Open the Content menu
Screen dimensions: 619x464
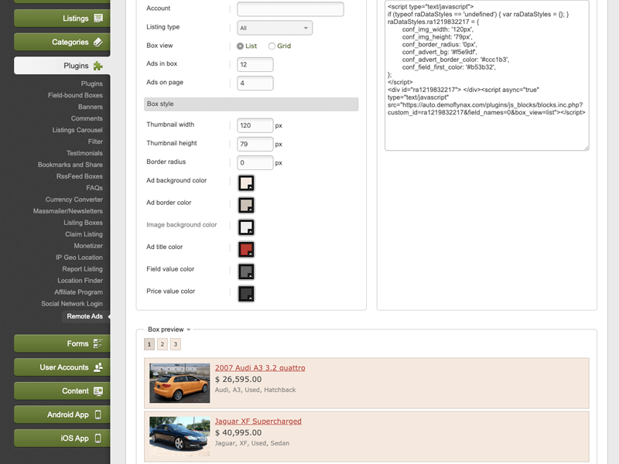[x=62, y=391]
